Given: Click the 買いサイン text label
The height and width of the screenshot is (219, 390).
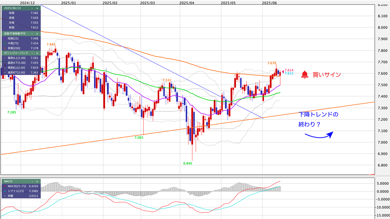Looking at the screenshot, I should pos(327,75).
